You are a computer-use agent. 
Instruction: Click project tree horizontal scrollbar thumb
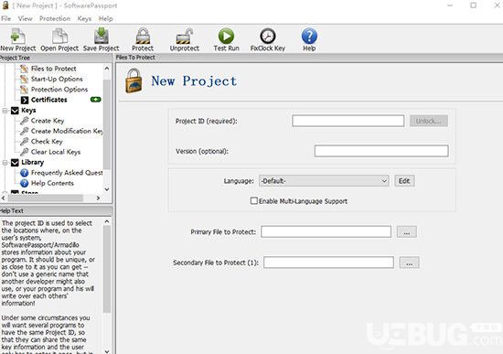[x=46, y=198]
